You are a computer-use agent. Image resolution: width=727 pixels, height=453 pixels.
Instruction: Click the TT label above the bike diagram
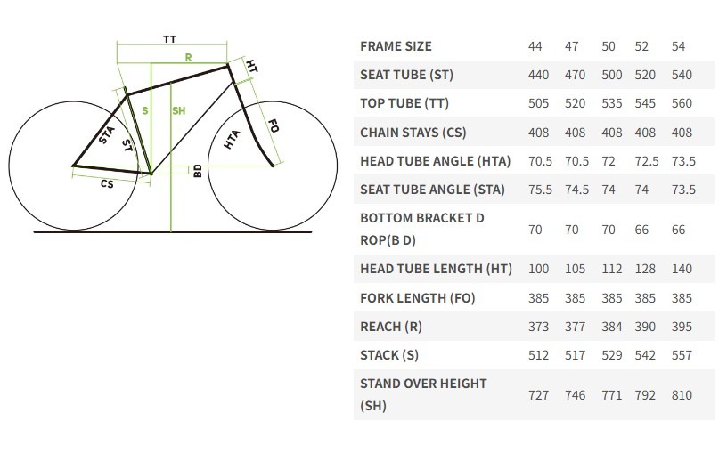click(169, 39)
